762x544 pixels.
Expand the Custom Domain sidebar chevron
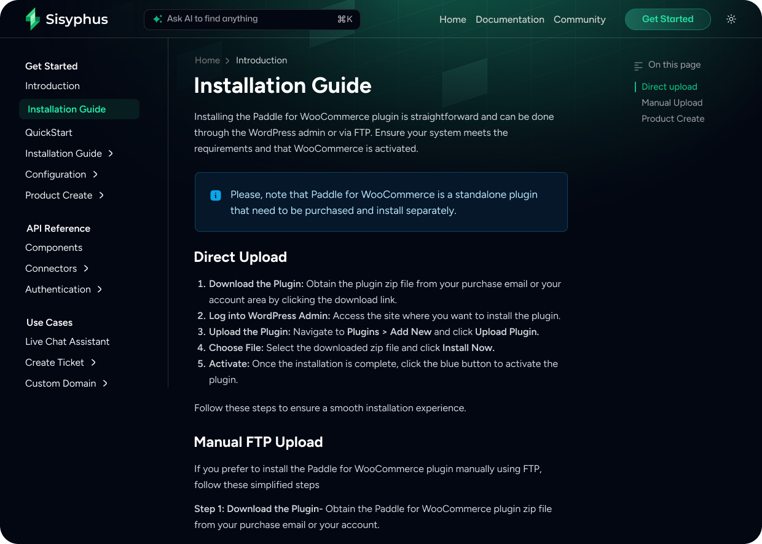[105, 384]
